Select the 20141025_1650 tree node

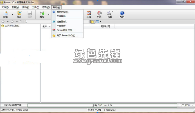[x=12, y=26]
